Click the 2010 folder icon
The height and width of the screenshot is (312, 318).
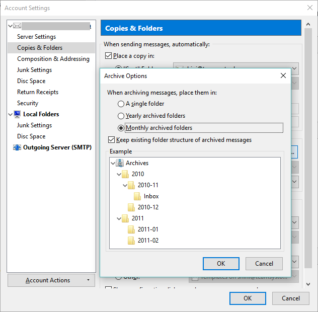click(126, 174)
